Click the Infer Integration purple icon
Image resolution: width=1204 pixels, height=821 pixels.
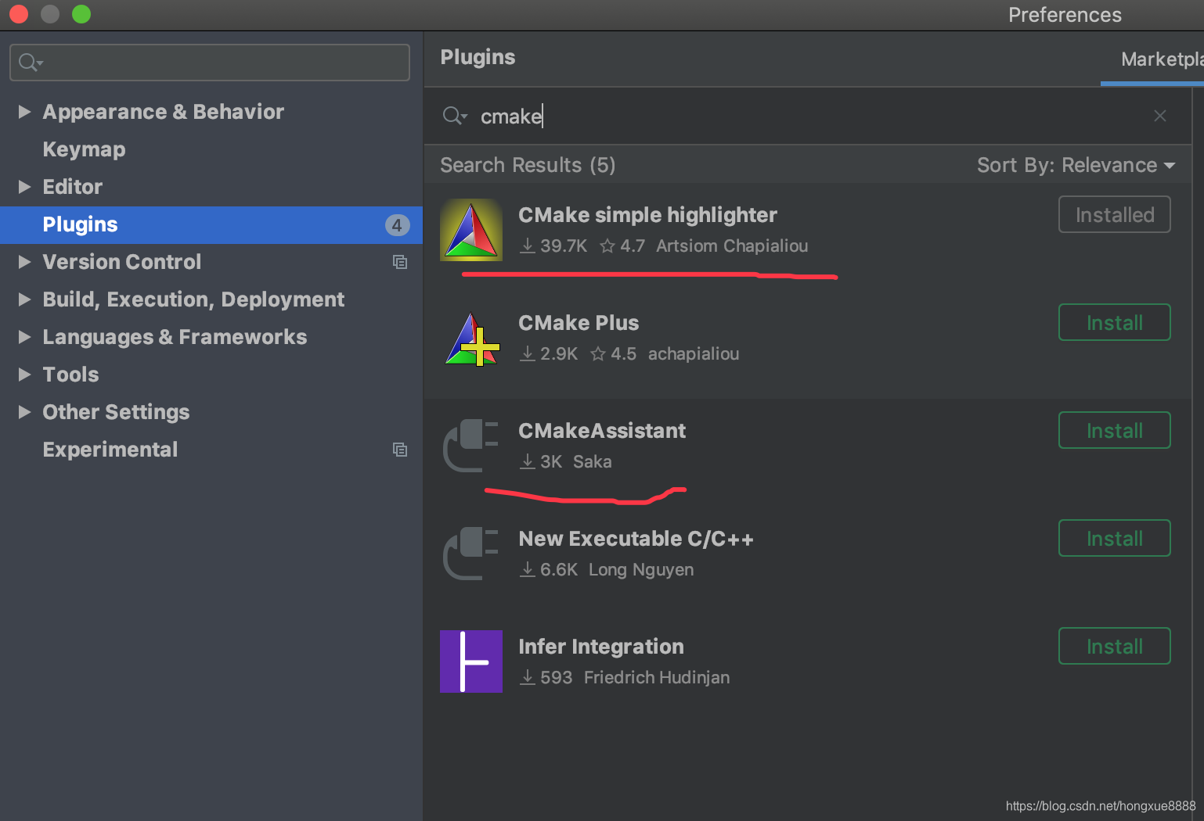tap(471, 661)
